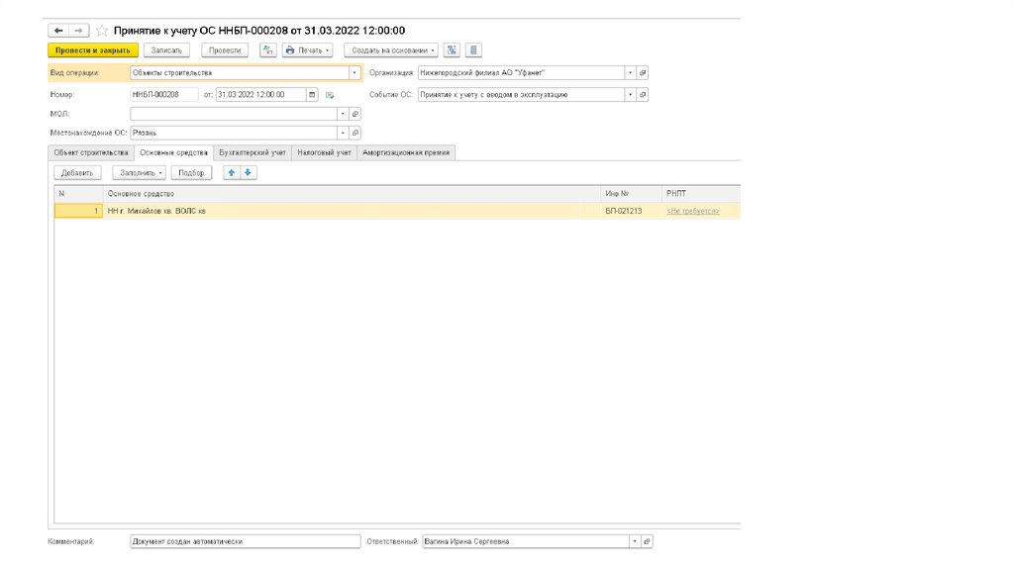
Task: Open the Амортизационная премия tab
Action: (x=406, y=152)
